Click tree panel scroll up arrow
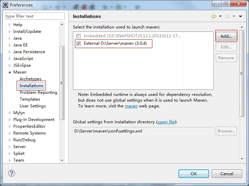 (62, 24)
